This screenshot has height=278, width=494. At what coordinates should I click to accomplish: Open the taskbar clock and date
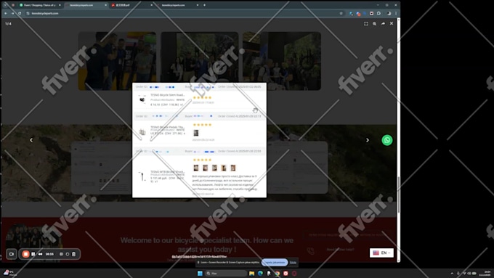point(485,273)
